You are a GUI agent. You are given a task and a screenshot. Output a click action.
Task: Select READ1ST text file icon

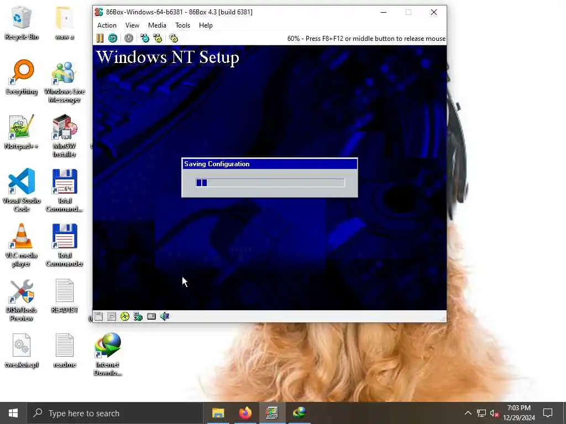click(65, 296)
